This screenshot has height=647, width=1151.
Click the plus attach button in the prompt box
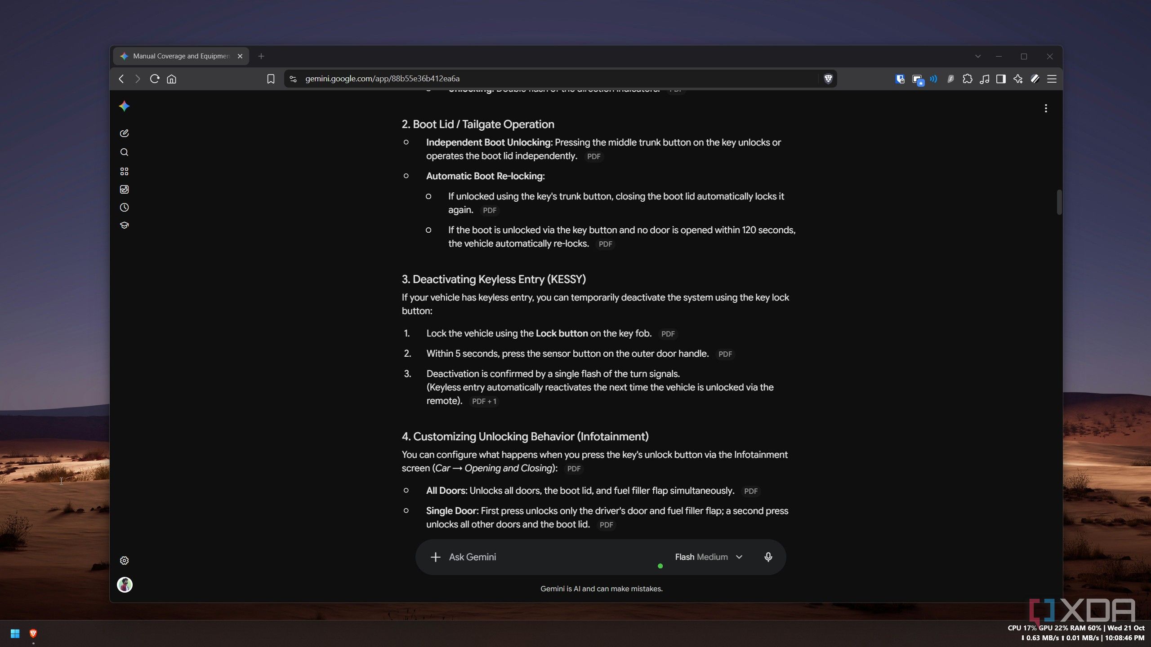[435, 557]
